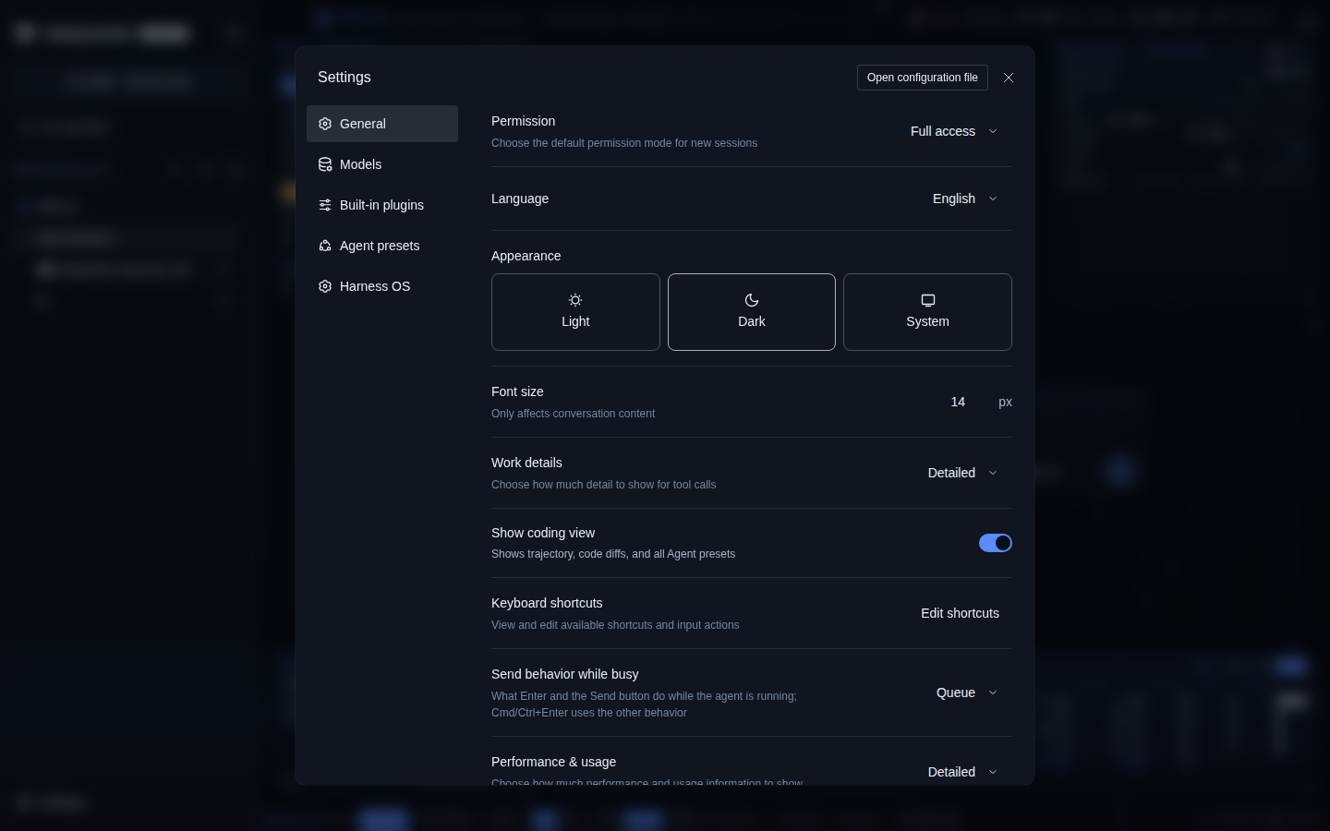Close the Settings dialog with X

point(1009,78)
